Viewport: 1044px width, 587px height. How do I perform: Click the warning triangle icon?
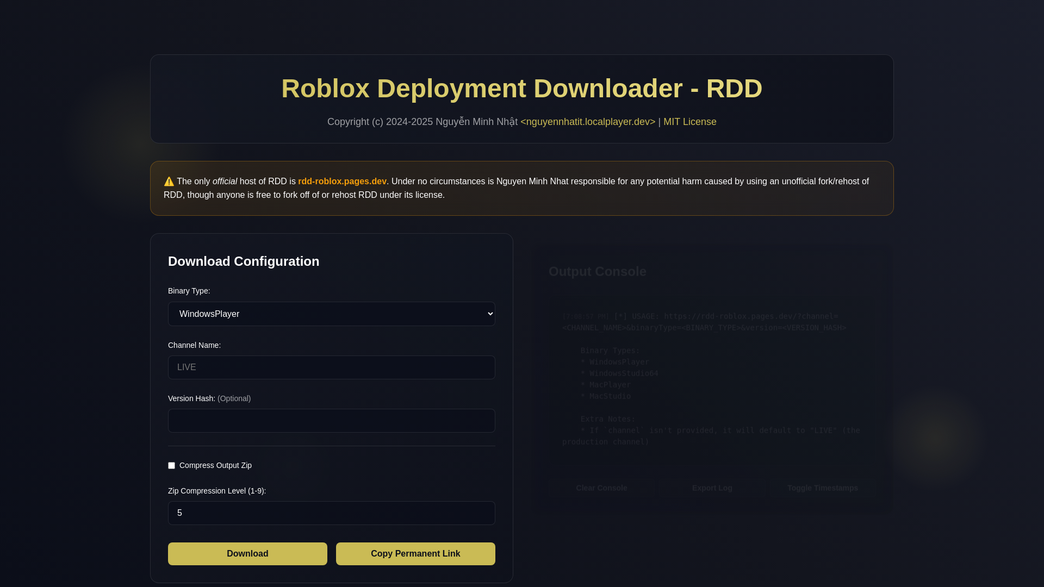pos(169,182)
